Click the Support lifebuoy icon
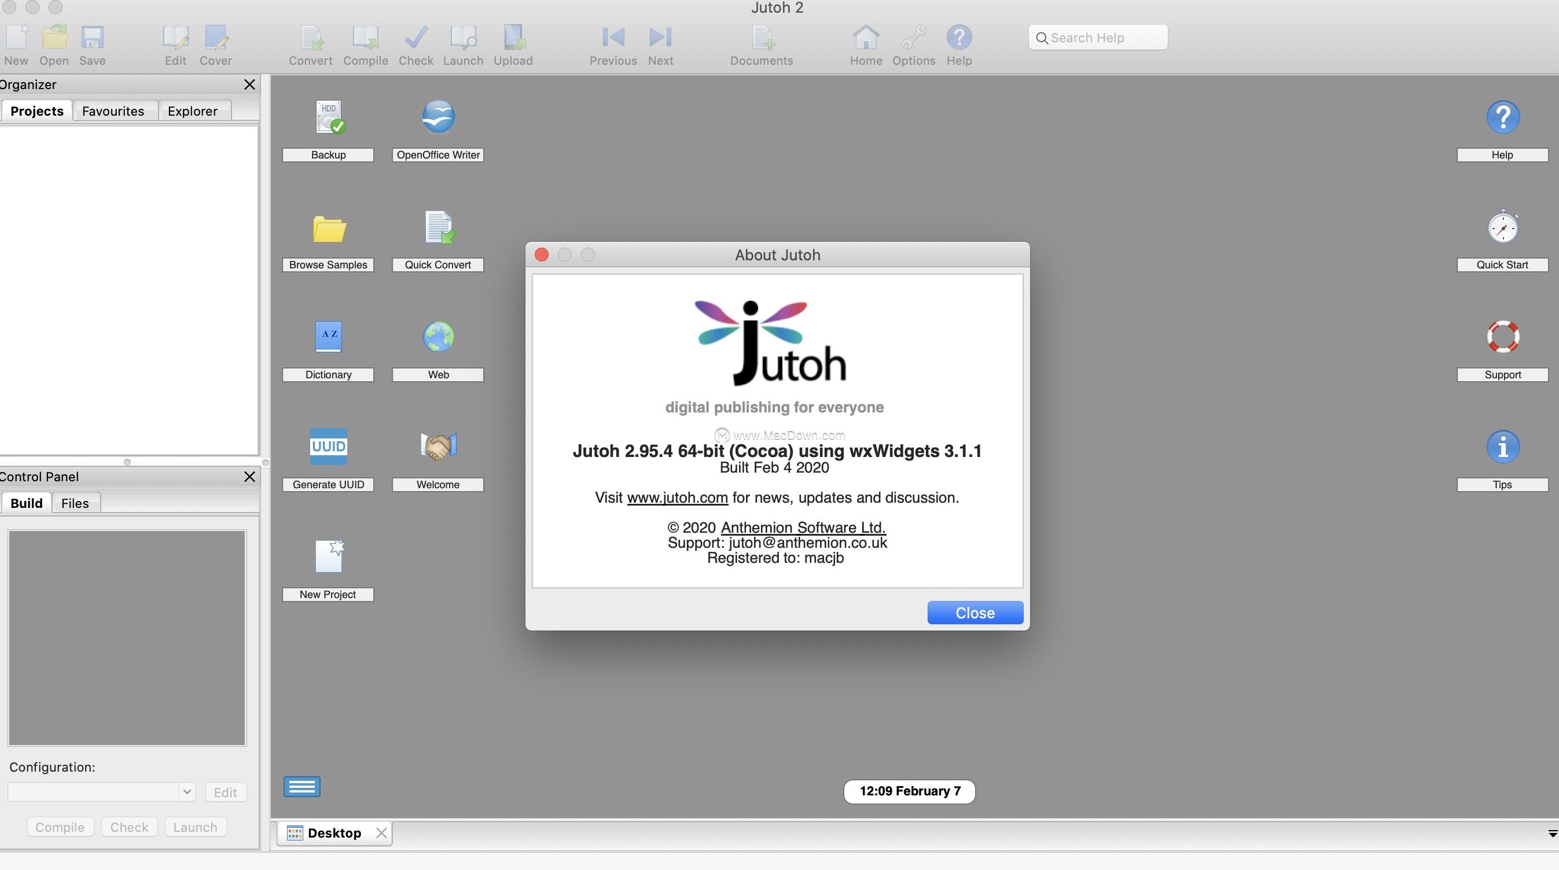The width and height of the screenshot is (1559, 870). coord(1503,337)
